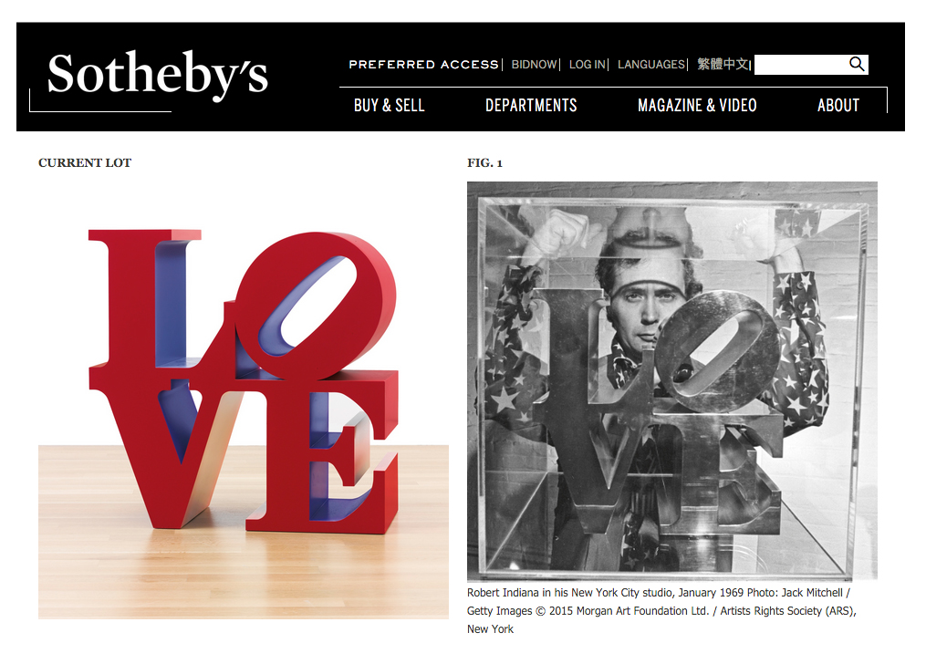This screenshot has width=926, height=664.
Task: Click the Sotheby's logo
Action: point(158,75)
